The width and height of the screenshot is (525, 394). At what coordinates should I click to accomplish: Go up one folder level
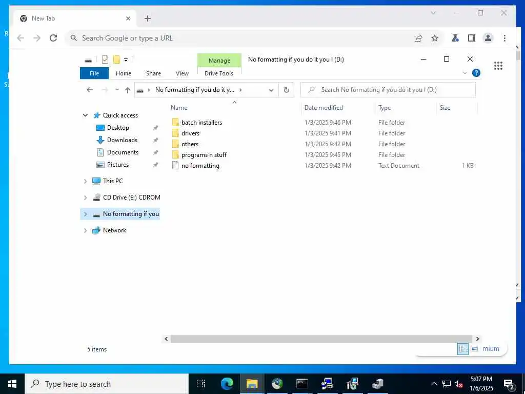[x=128, y=90]
